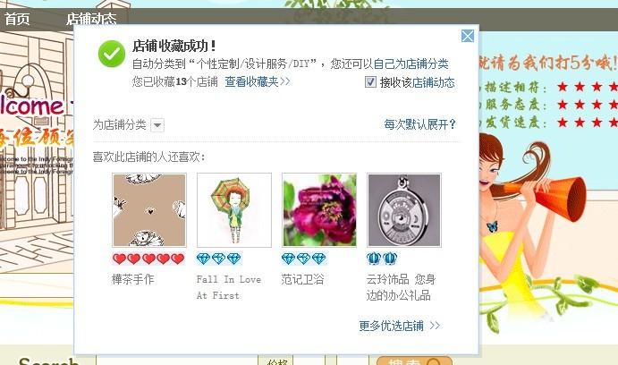Click the blue crown rating icons of 云玲饰品
Image resolution: width=618 pixels, height=365 pixels.
tap(382, 259)
